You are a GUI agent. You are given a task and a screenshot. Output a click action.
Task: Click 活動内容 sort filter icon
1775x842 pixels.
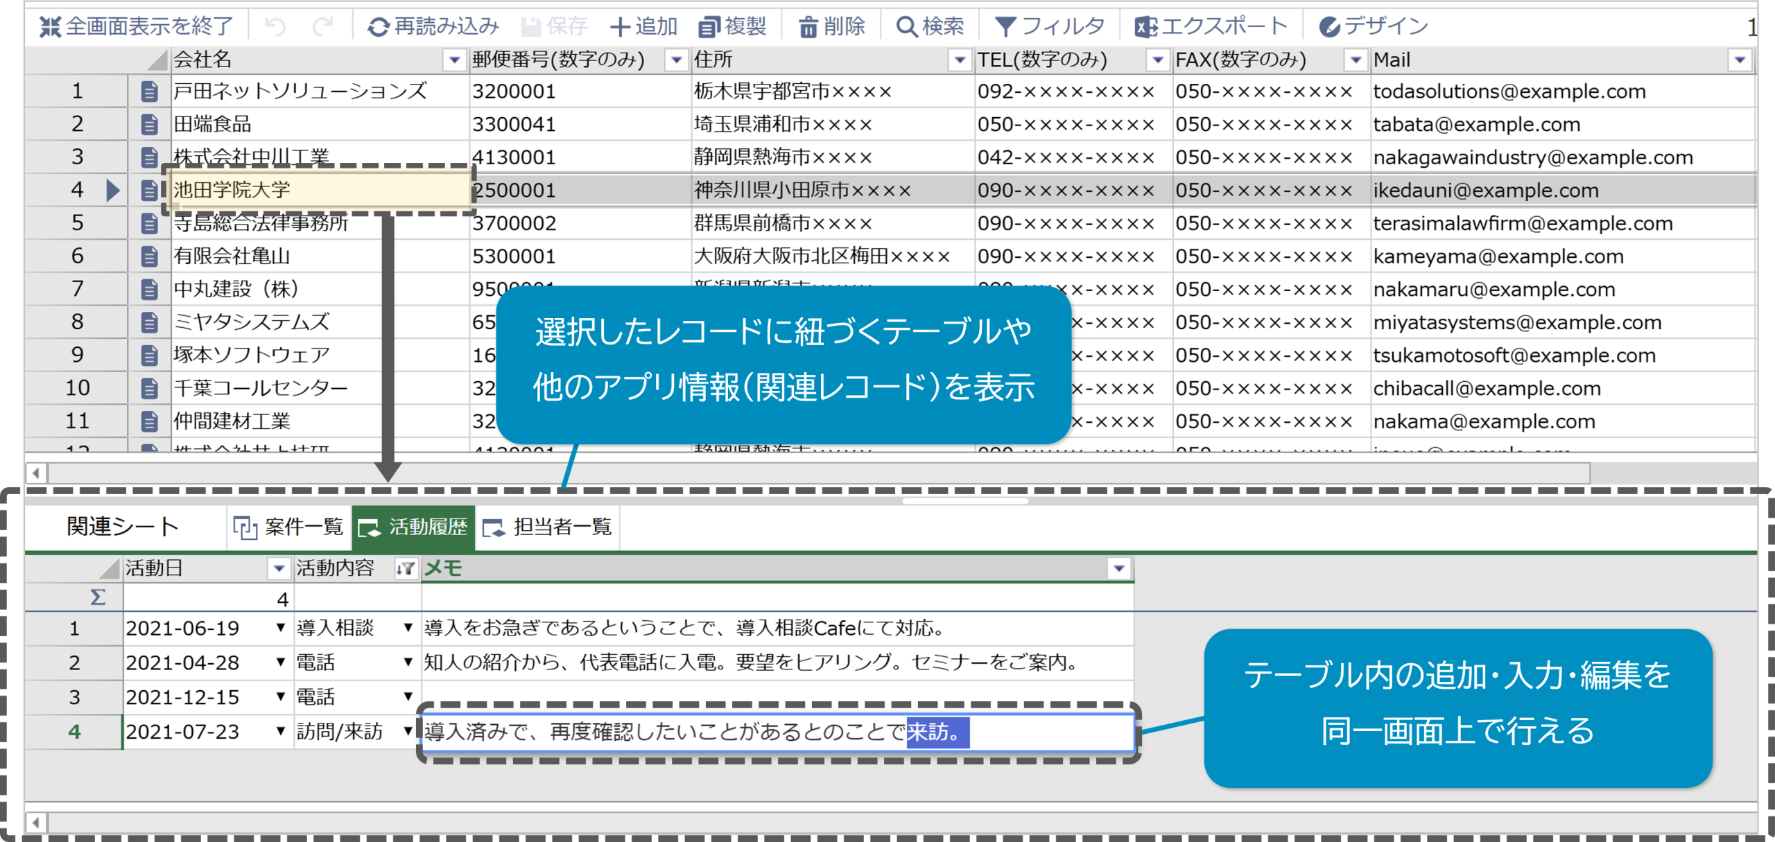[405, 569]
